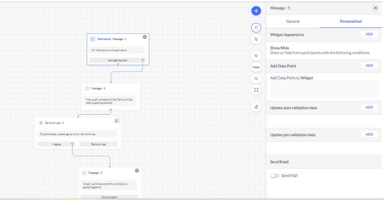Click ADD for Update pre validation data
Image resolution: width=384 pixels, height=200 pixels.
coord(369,134)
